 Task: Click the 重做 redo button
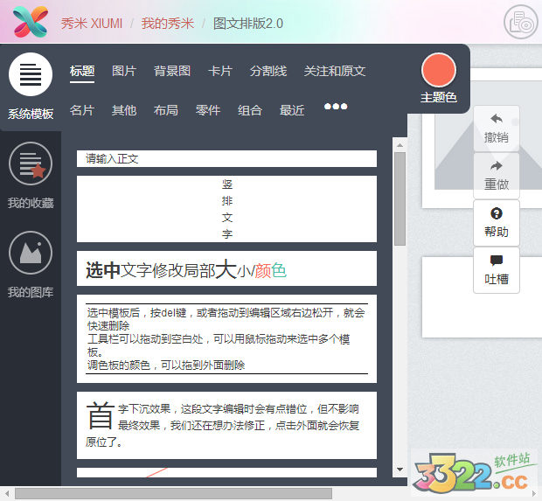497,176
